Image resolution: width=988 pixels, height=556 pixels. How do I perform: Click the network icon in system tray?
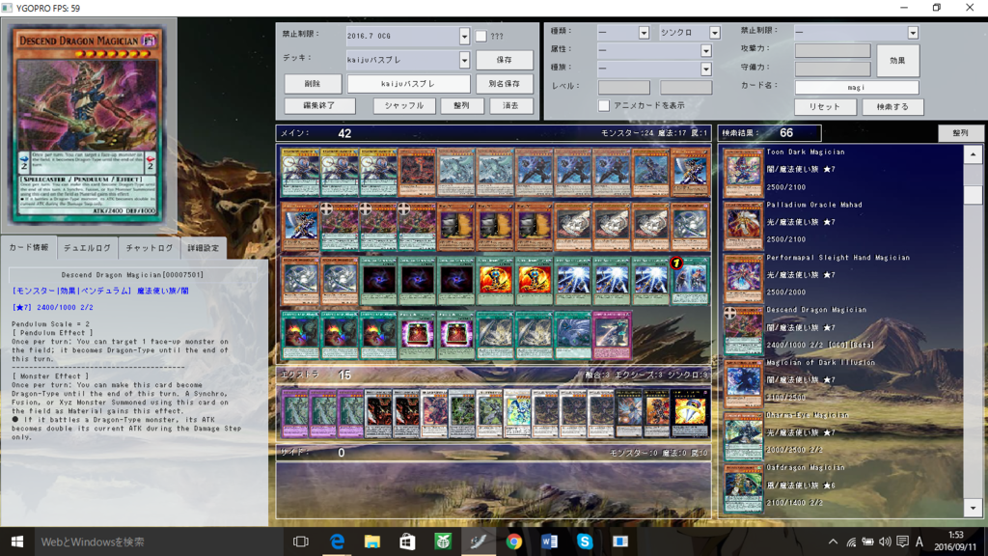[x=851, y=542]
